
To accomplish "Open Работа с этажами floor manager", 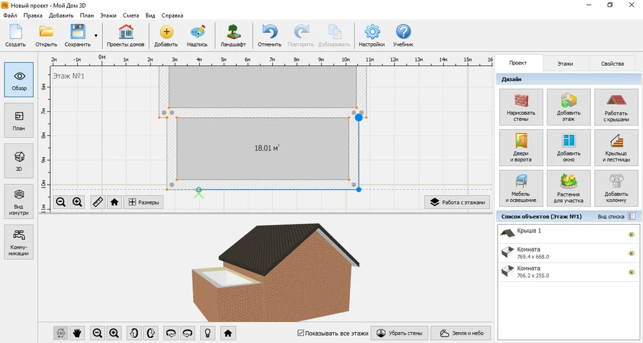I will tap(457, 202).
